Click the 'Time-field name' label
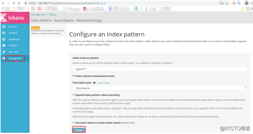Viewport: 253px width, 134px height. point(82,83)
